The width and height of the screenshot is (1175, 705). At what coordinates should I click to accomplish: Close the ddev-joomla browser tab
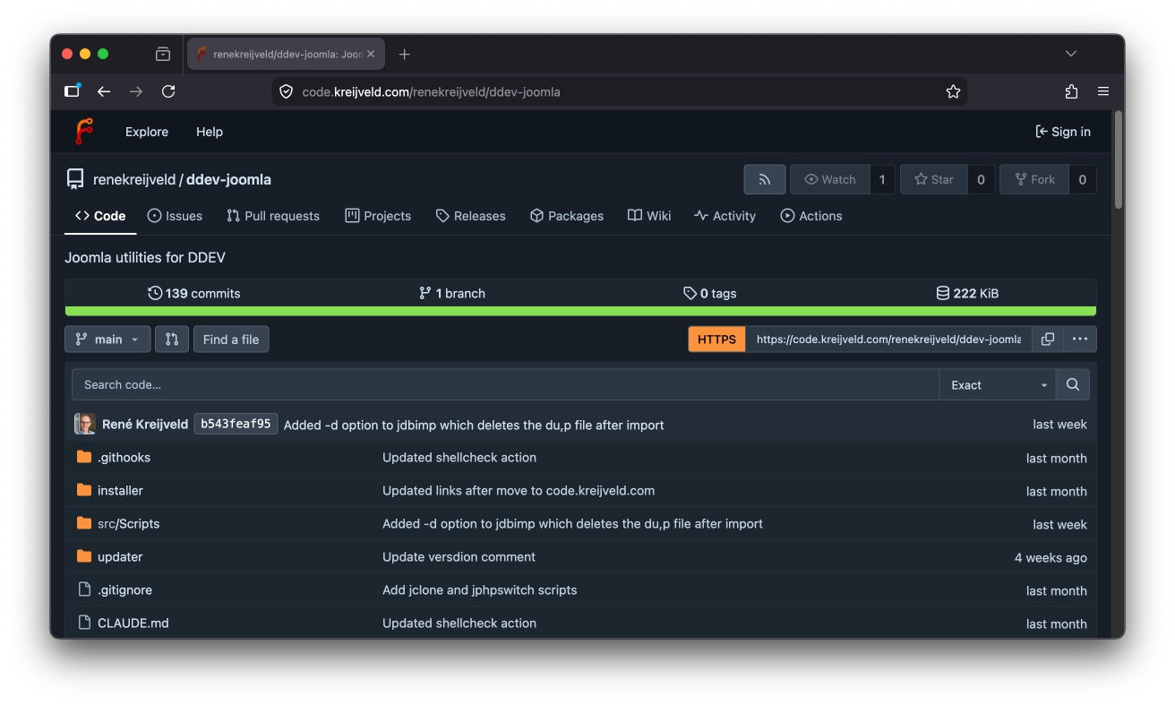(371, 54)
